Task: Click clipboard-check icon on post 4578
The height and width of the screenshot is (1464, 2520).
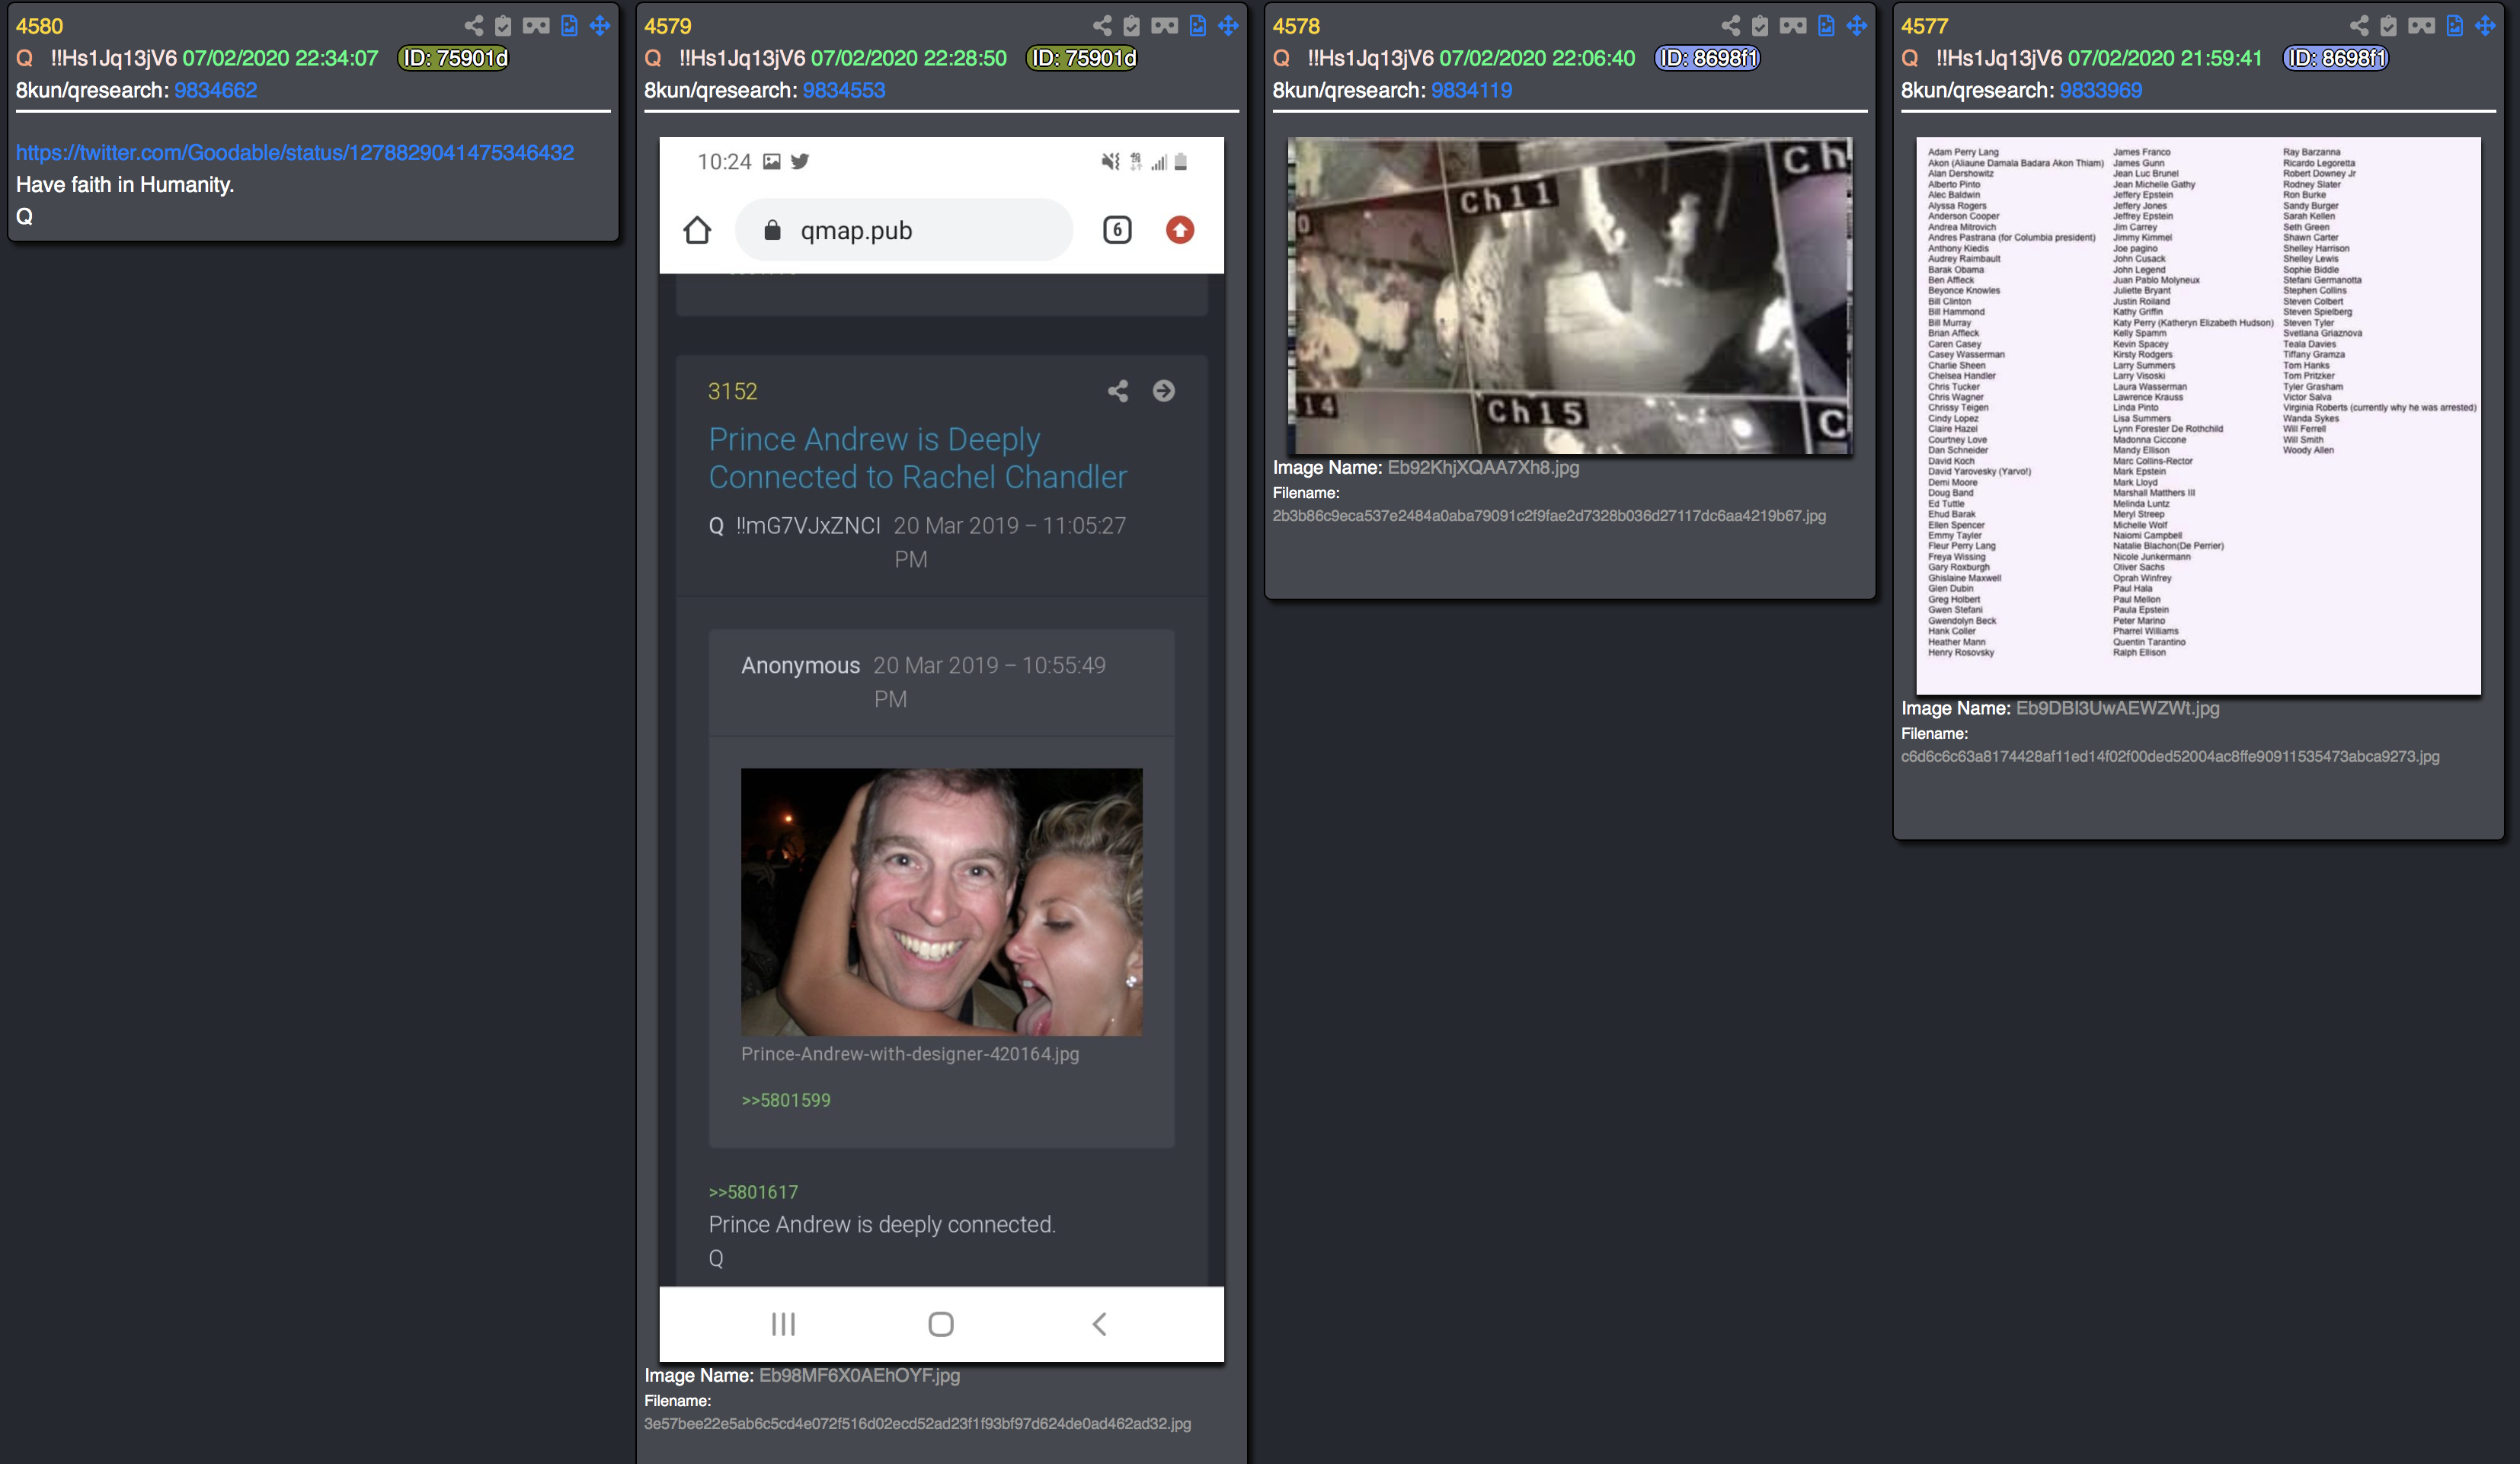Action: click(x=1760, y=26)
